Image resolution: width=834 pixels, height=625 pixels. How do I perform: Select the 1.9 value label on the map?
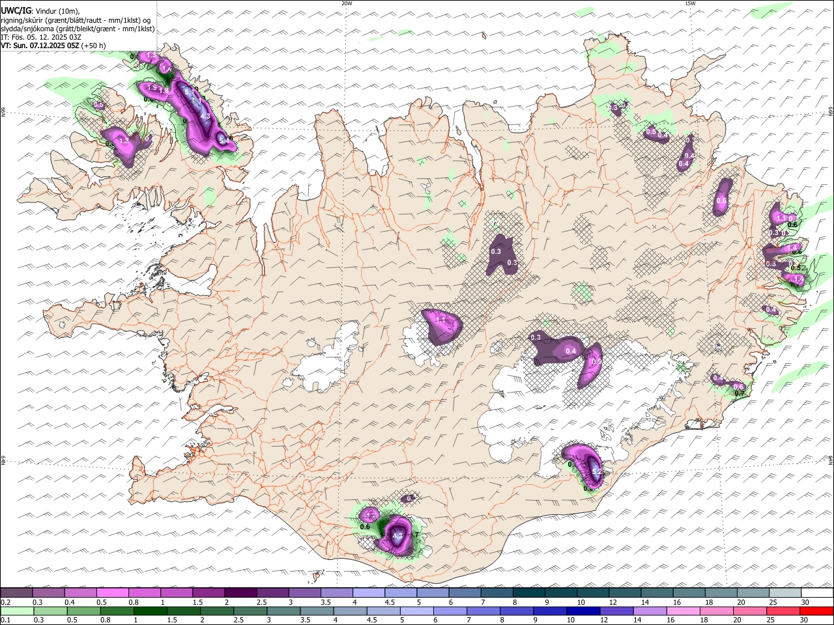pos(152,87)
